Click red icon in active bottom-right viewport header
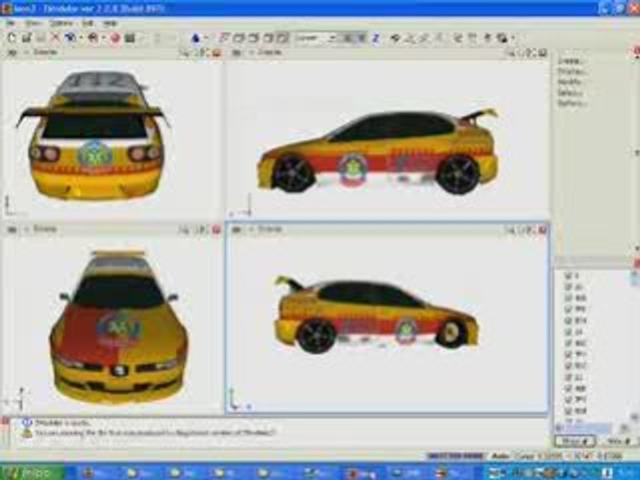 coord(543,230)
